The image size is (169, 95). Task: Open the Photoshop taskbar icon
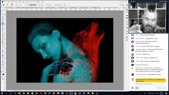(x=71, y=93)
